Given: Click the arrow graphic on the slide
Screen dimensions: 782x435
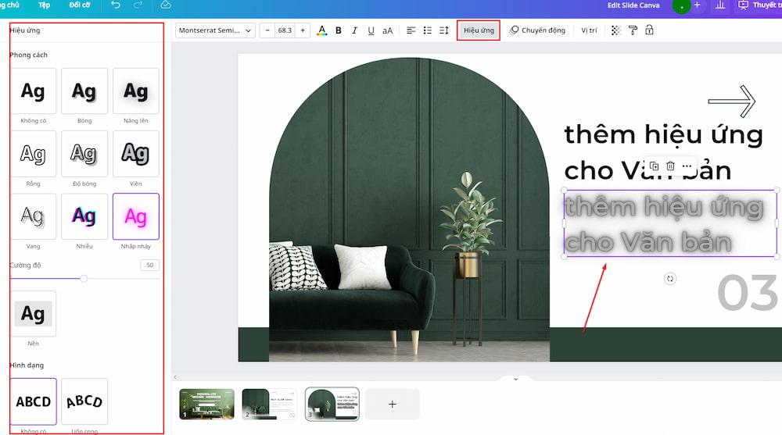Looking at the screenshot, I should coord(732,102).
